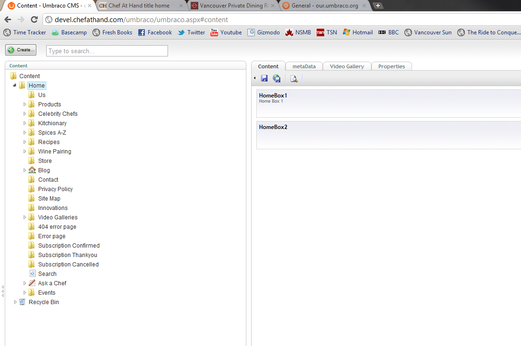Expand the Wine Pairing node
The height and width of the screenshot is (346, 521).
(25, 151)
